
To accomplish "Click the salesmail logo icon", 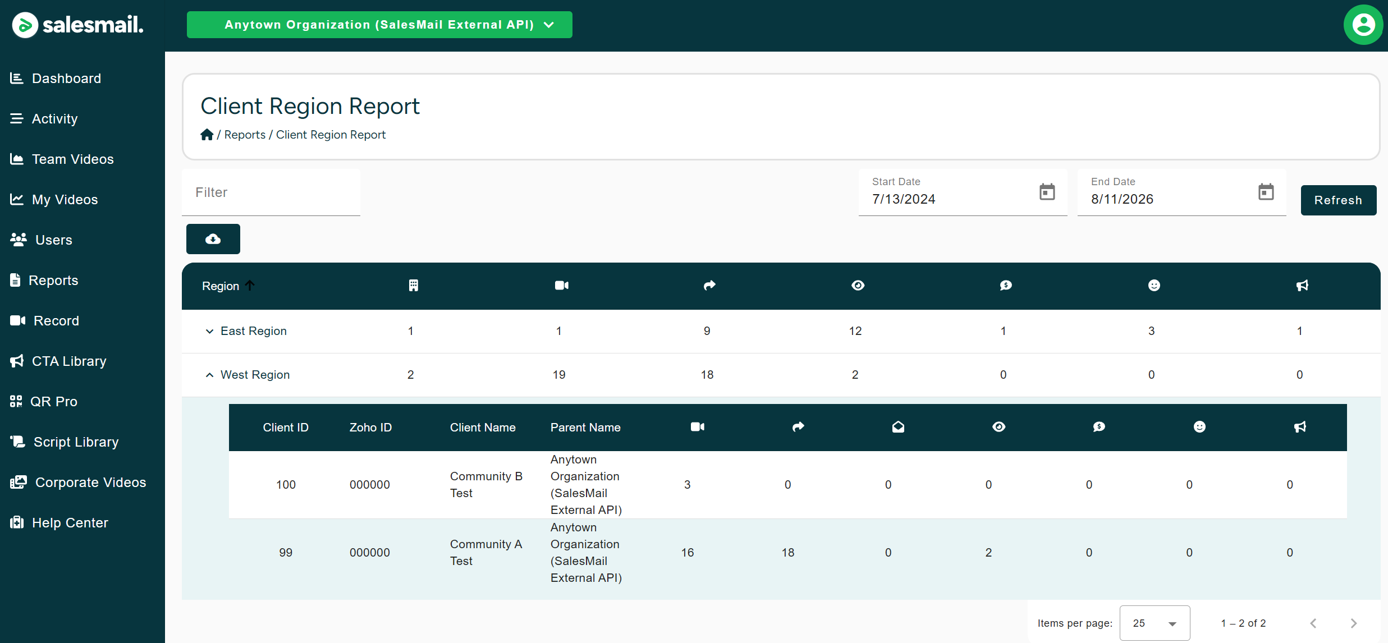I will 25,25.
